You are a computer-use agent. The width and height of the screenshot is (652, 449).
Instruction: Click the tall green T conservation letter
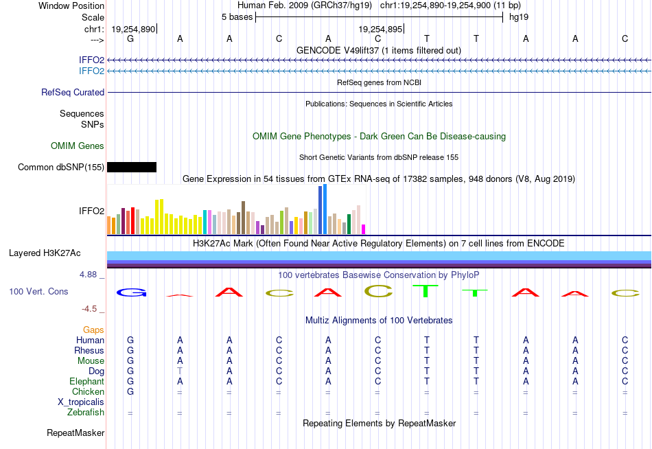[426, 291]
